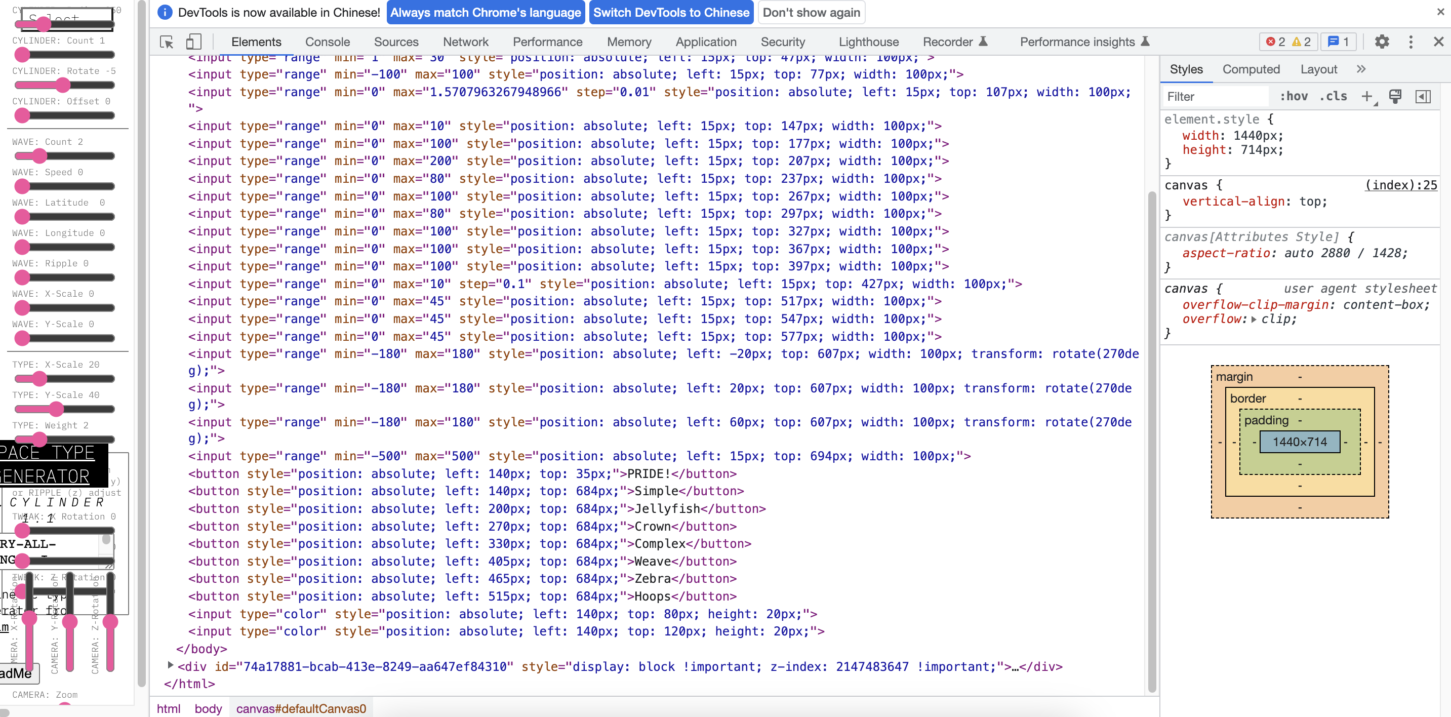The image size is (1451, 717).
Task: Click the (index):25 source link
Action: click(x=1400, y=185)
